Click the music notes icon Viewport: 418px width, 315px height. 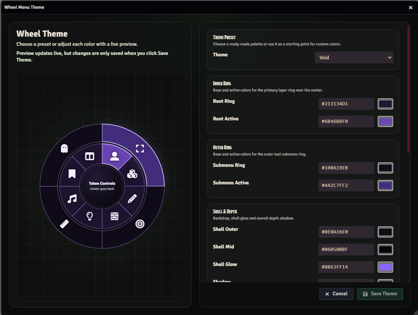point(72,199)
